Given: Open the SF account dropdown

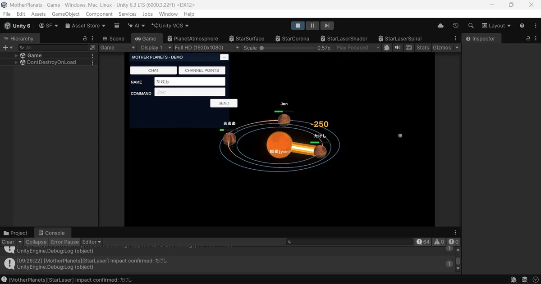Looking at the screenshot, I should (x=49, y=26).
